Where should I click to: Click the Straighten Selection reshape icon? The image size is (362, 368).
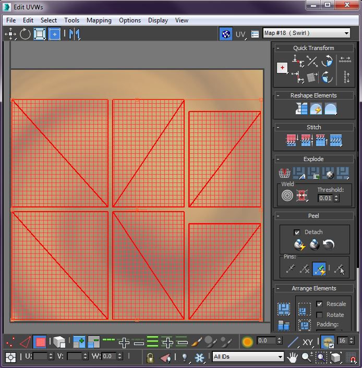[x=301, y=108]
